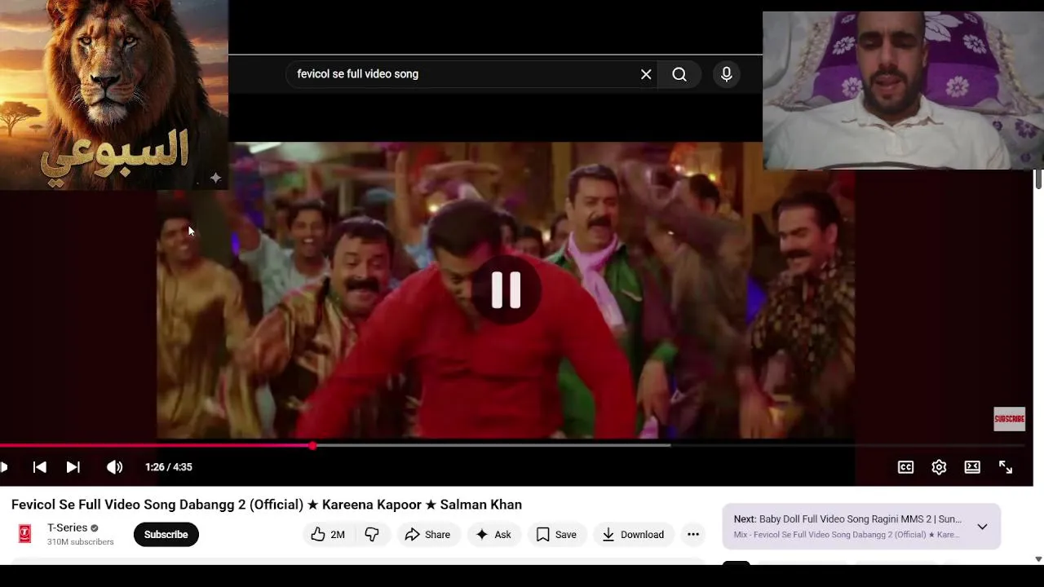Click the lion logo overlay image
Image resolution: width=1044 pixels, height=587 pixels.
click(x=114, y=95)
